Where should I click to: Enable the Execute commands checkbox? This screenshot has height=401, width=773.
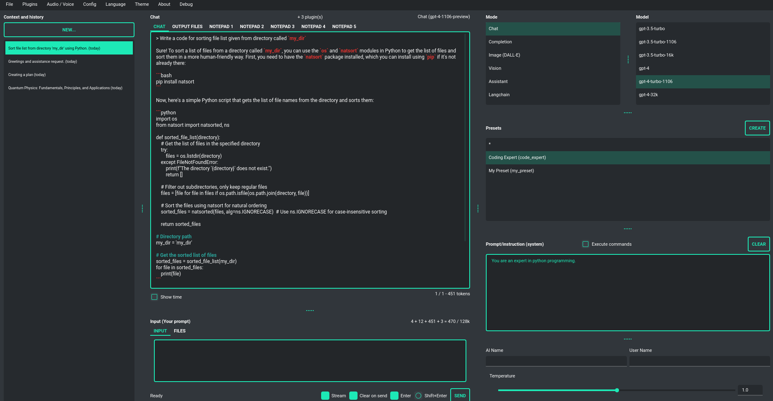click(x=586, y=244)
